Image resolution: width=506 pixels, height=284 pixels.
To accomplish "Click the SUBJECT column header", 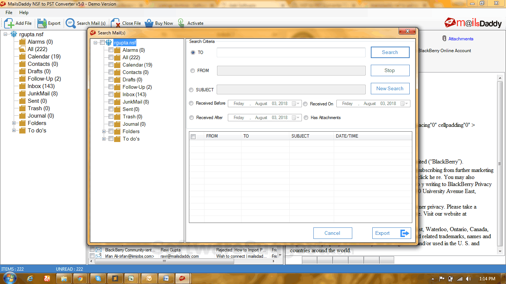I will click(x=312, y=136).
